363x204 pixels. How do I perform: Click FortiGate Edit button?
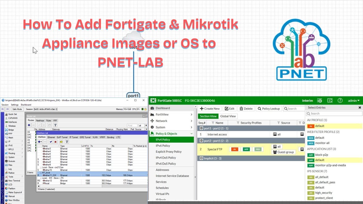click(230, 109)
